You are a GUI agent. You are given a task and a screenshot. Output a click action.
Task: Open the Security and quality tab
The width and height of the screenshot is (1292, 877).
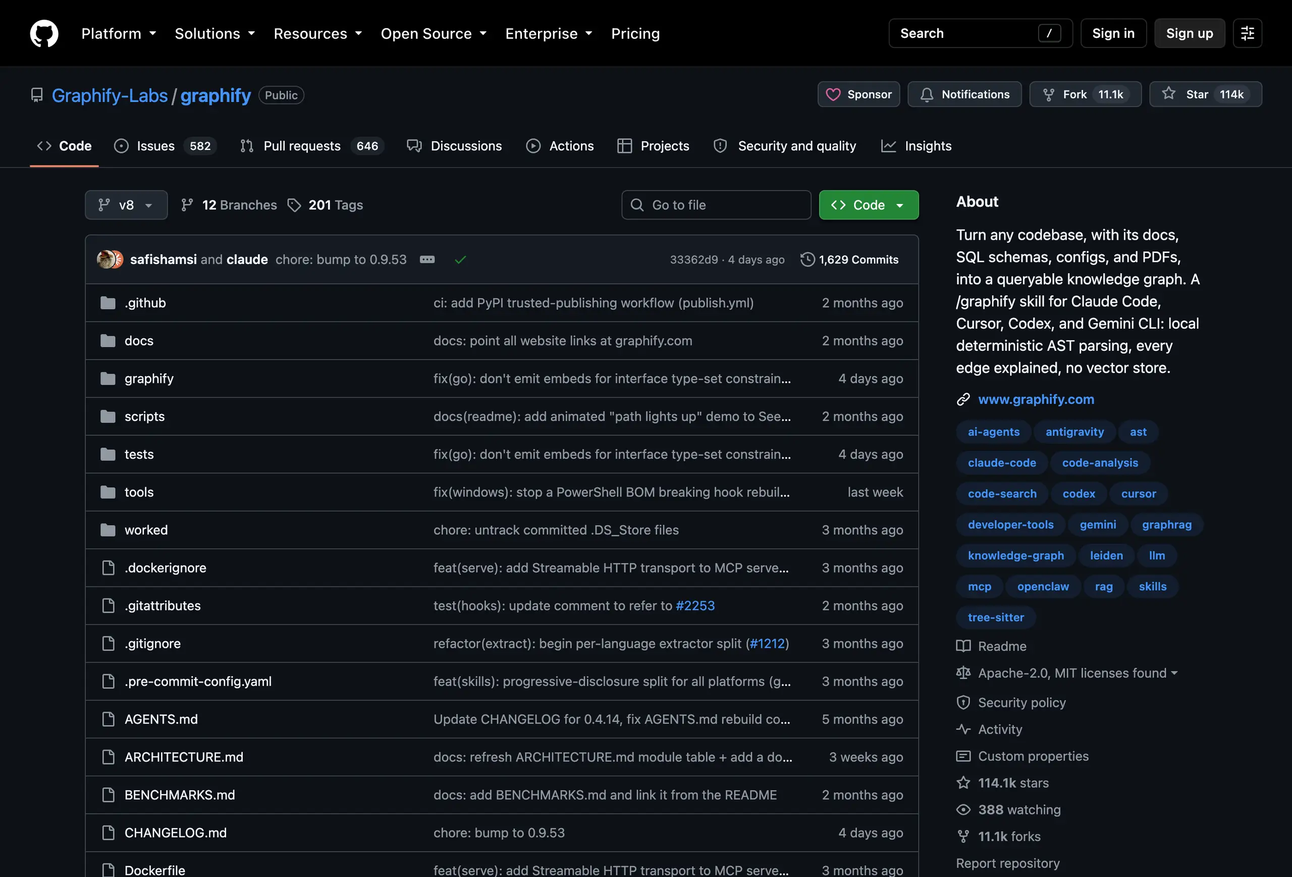[785, 146]
